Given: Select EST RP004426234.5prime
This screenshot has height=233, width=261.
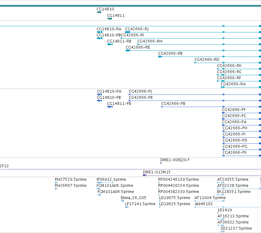Looking at the screenshot, I should tap(178, 186).
